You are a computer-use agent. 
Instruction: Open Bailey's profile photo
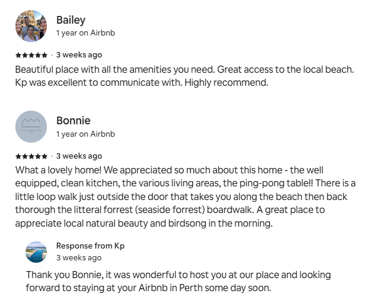(x=31, y=25)
